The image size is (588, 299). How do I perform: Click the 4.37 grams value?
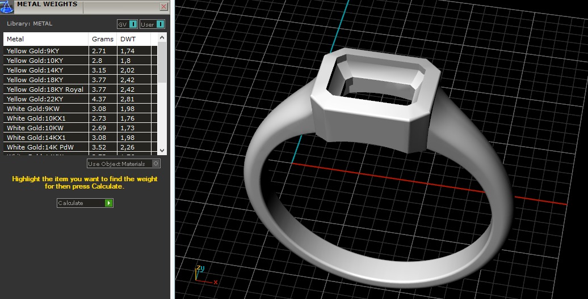[x=99, y=99]
